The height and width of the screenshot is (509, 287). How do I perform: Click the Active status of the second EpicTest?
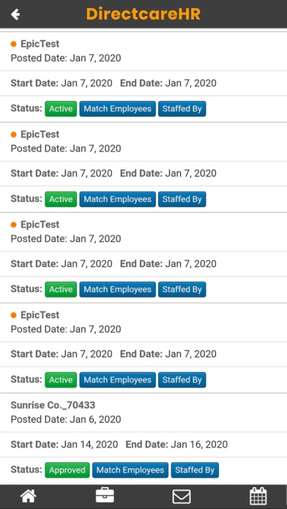(61, 199)
